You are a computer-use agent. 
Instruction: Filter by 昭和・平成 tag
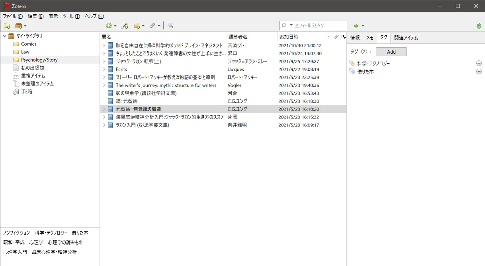[x=14, y=243]
